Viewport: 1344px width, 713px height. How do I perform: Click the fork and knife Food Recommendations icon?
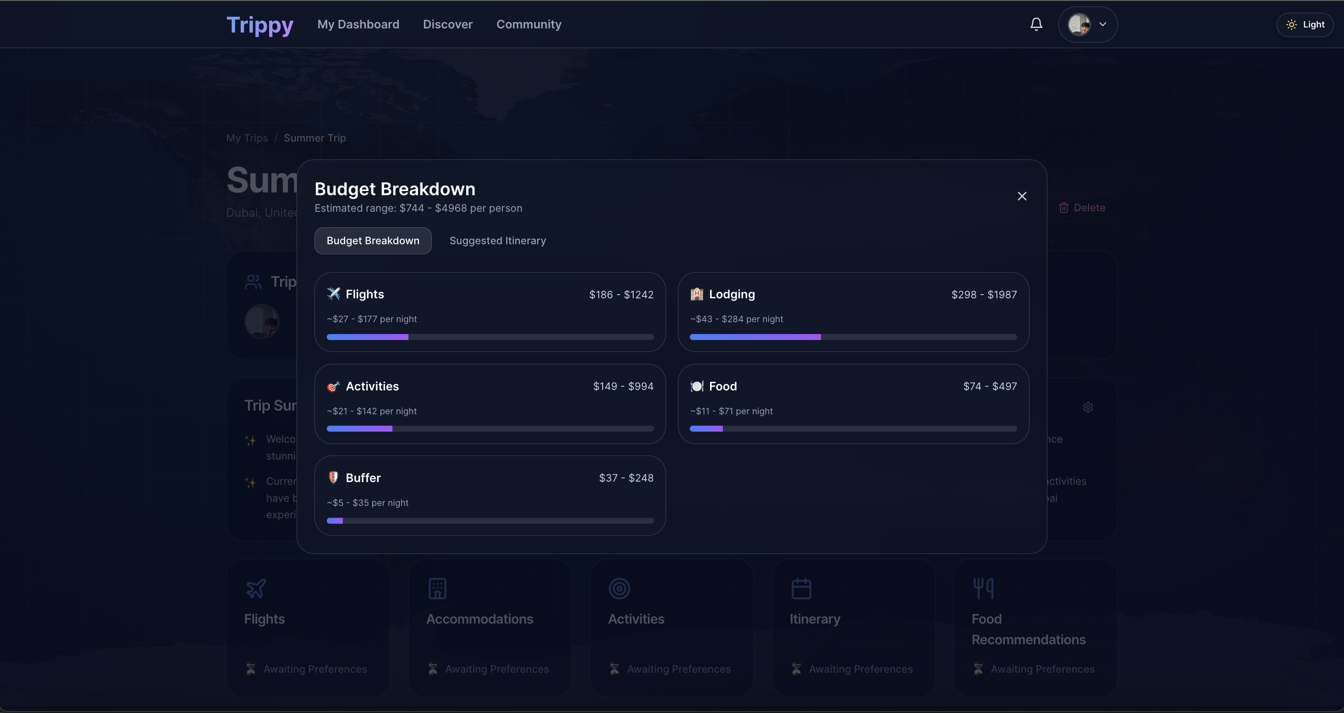pos(984,589)
